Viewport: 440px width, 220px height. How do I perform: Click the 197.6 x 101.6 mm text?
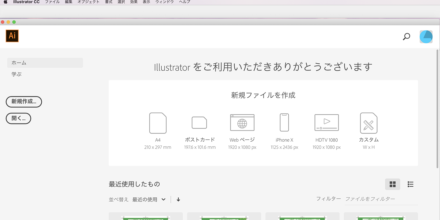[x=200, y=147]
